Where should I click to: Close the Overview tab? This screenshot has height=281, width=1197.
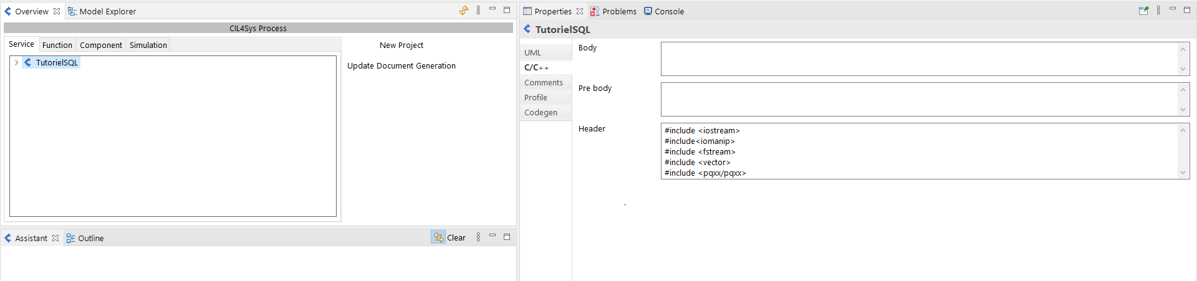[57, 11]
